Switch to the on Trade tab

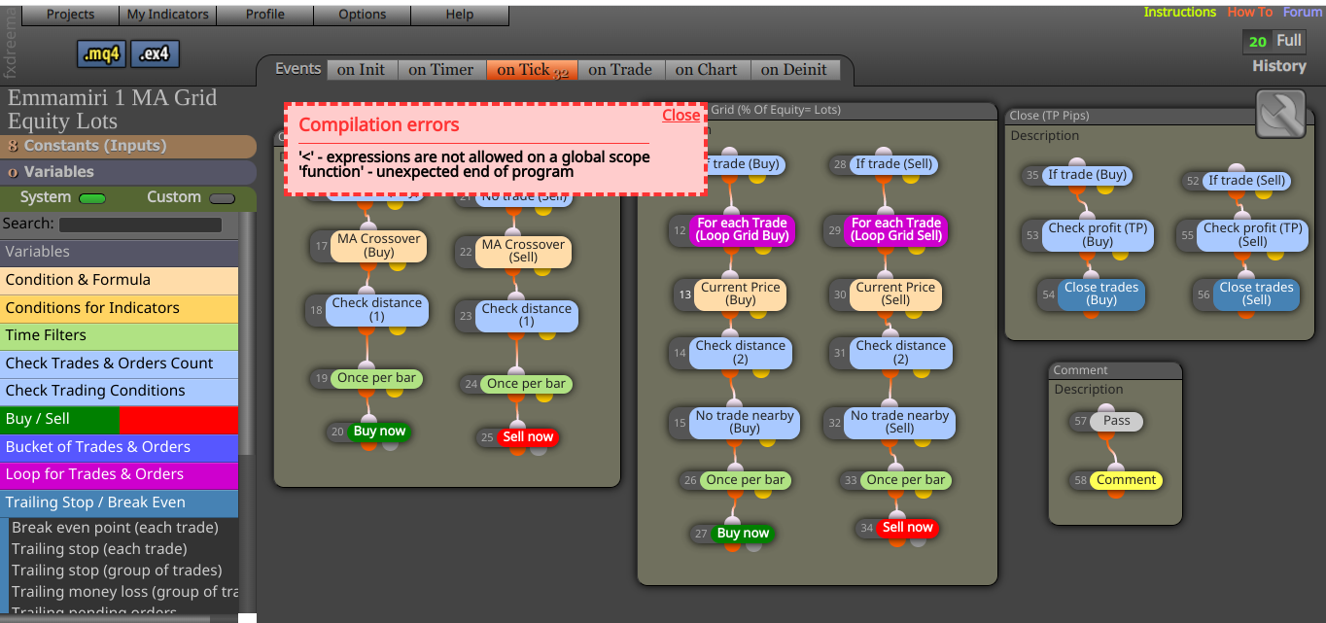620,70
